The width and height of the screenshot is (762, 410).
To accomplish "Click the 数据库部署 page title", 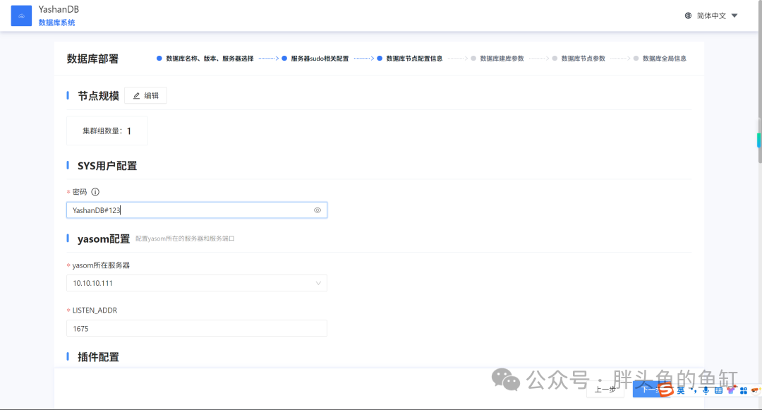I will click(x=93, y=59).
